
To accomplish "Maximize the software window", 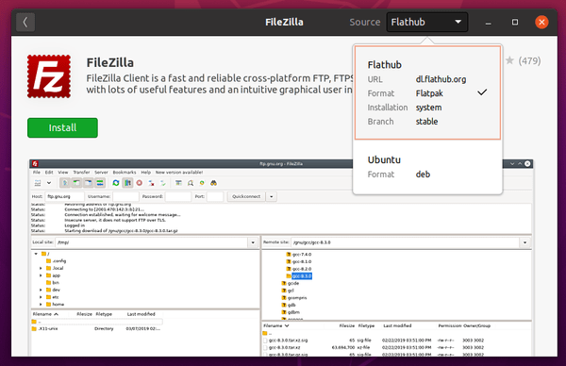I will tap(515, 23).
